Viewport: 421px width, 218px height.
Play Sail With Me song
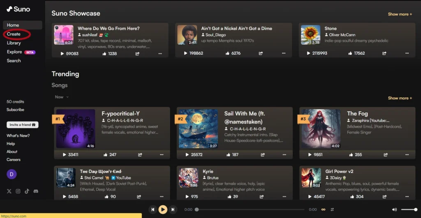pyautogui.click(x=187, y=155)
